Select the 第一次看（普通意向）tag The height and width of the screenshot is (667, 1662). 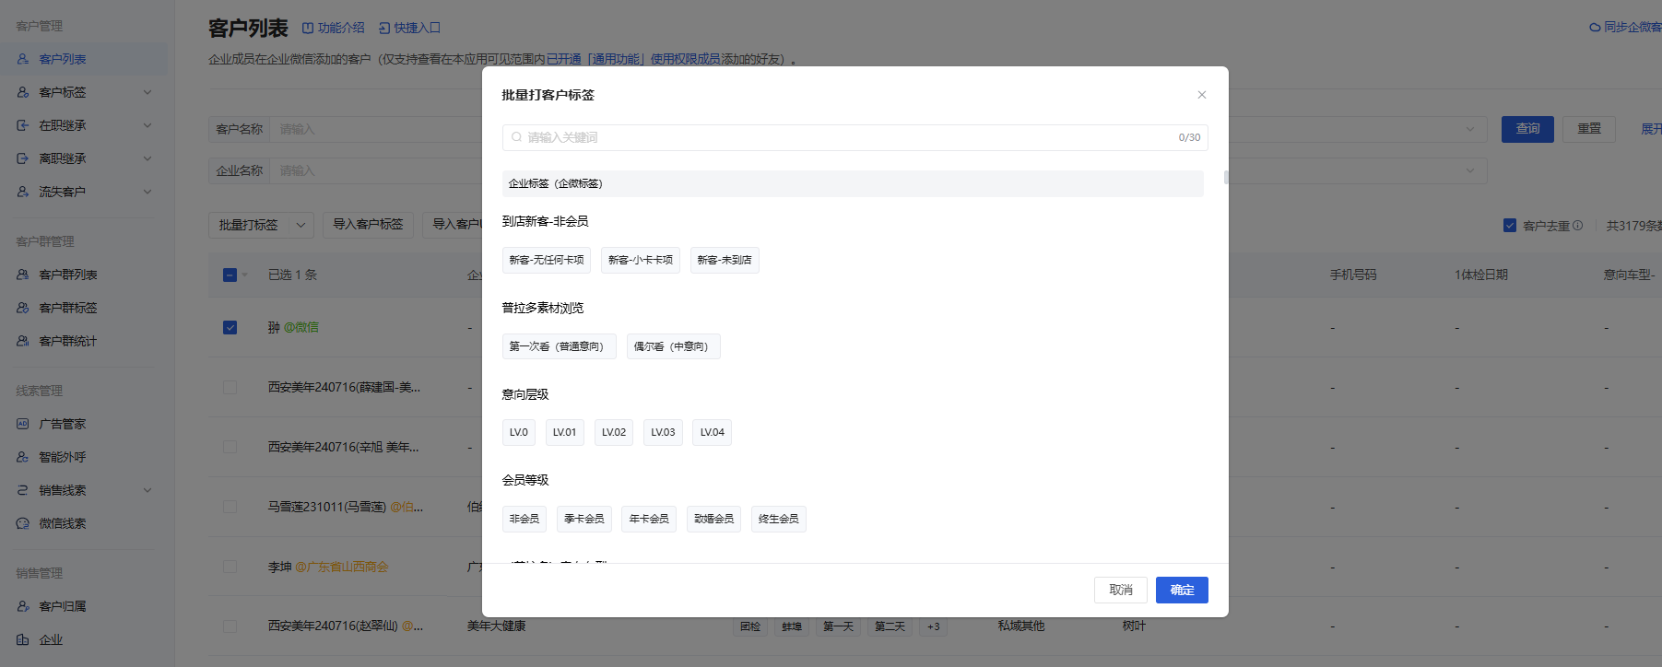coord(560,346)
